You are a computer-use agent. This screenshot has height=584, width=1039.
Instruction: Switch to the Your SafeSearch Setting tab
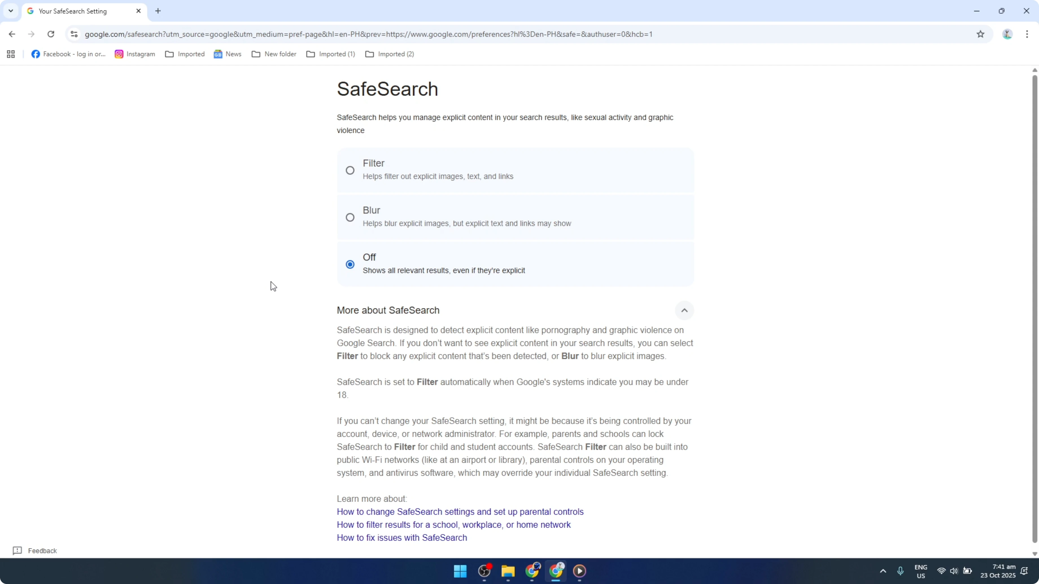tap(77, 11)
